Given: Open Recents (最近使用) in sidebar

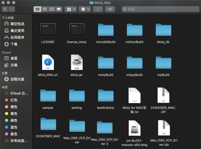Looking at the screenshot, I should 14,30.
